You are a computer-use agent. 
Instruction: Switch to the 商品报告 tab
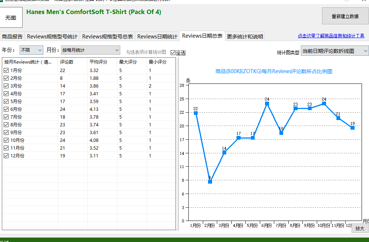12,37
